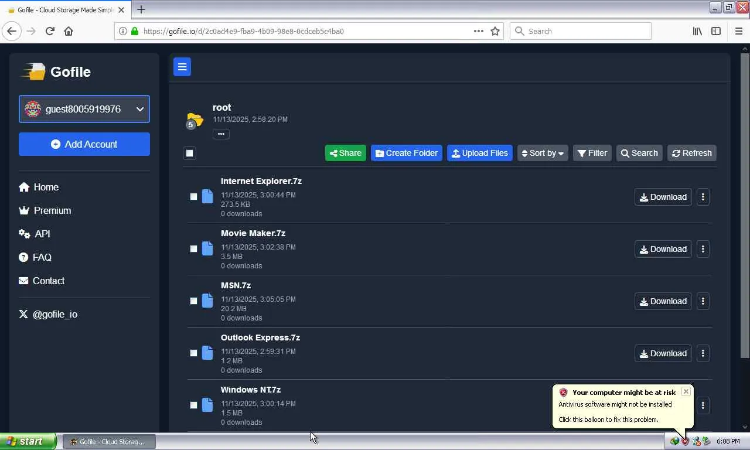
Task: Click the browser address bar URL
Action: point(243,31)
